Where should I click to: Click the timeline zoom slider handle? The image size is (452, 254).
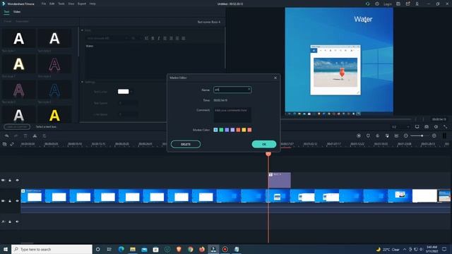pyautogui.click(x=422, y=135)
